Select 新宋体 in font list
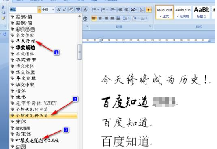Screen dimensions: 217x149 pyautogui.click(x=43, y=134)
